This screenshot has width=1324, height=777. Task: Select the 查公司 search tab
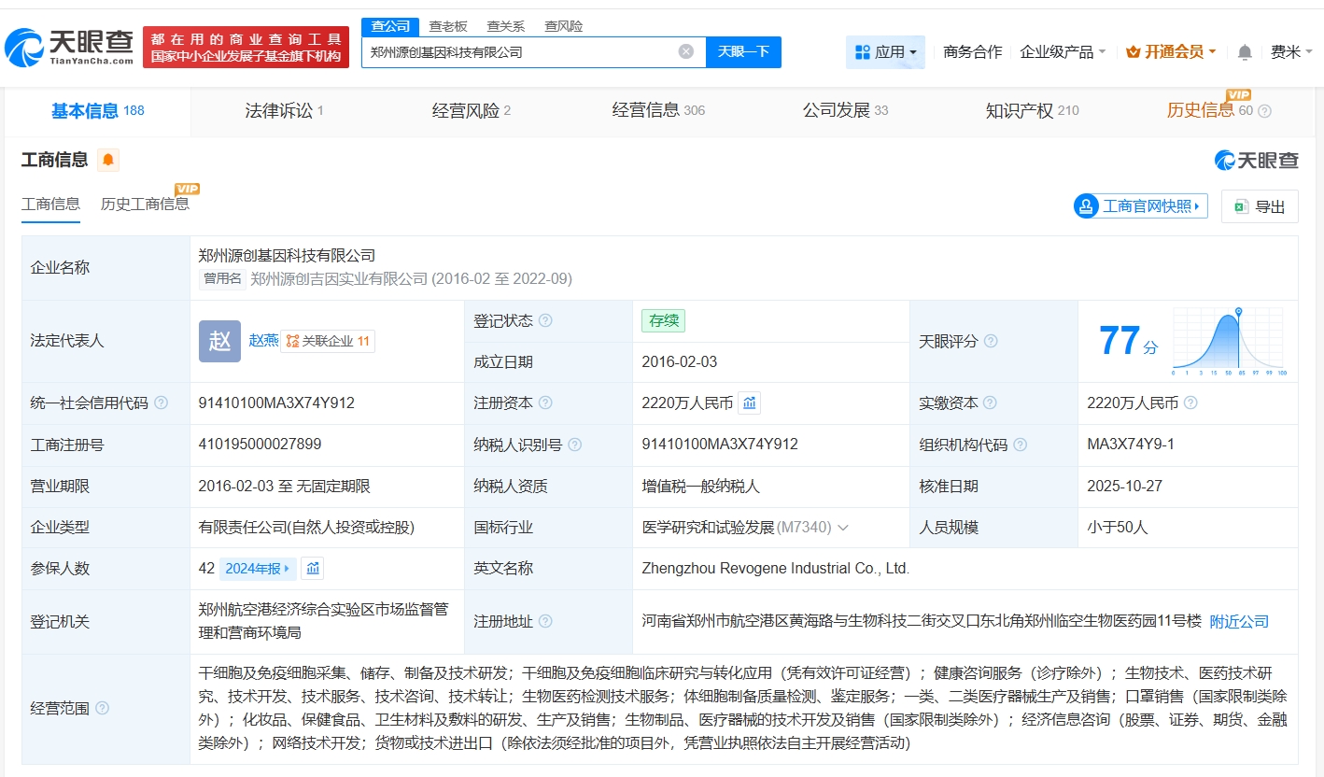[x=390, y=26]
